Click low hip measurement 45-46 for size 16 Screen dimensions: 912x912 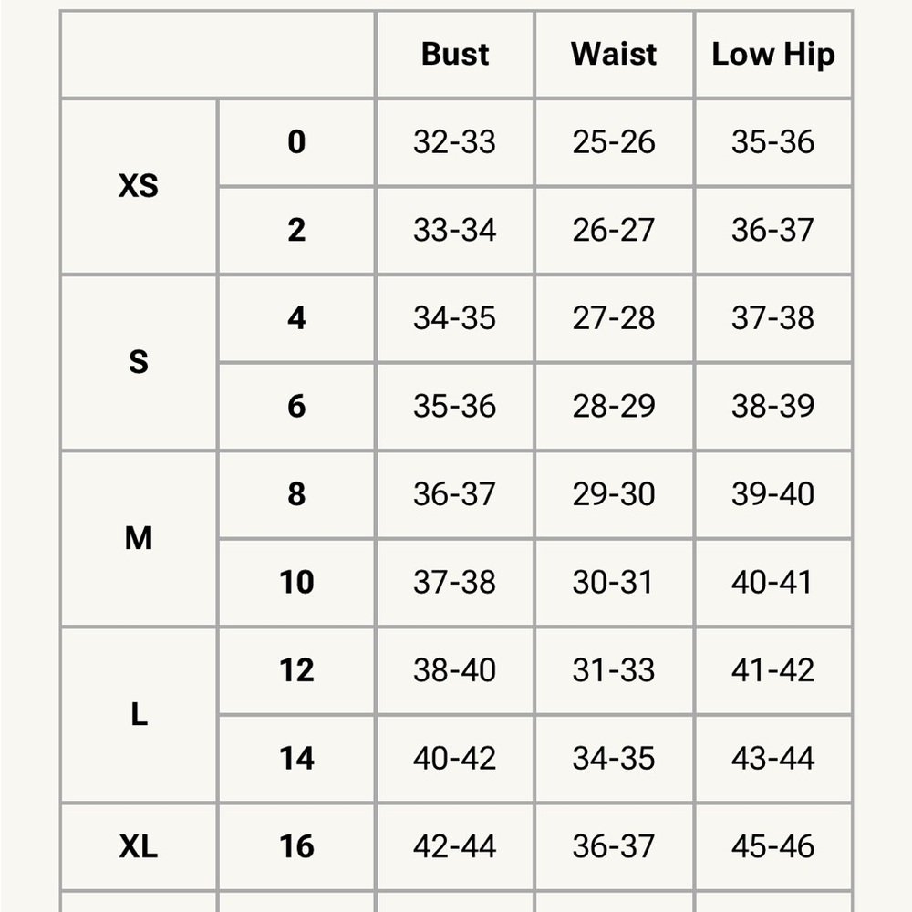point(772,846)
